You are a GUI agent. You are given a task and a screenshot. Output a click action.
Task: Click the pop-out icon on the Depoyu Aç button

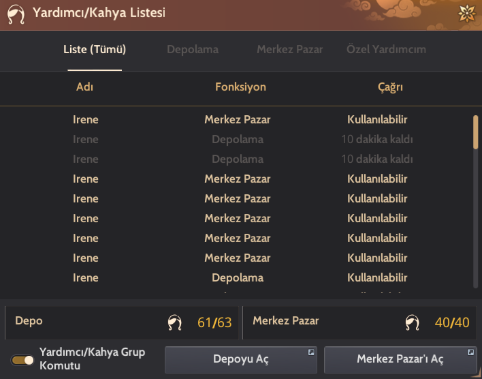[311, 352]
